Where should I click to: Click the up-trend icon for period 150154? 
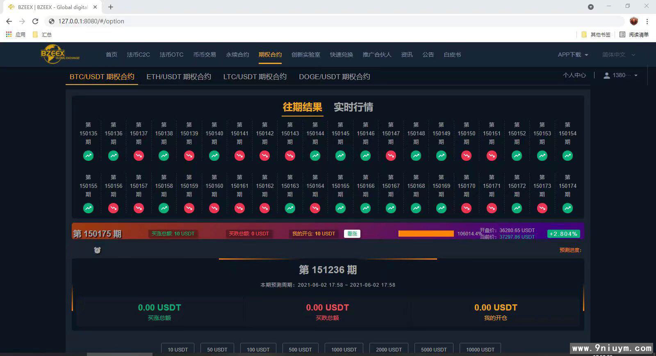click(x=567, y=156)
